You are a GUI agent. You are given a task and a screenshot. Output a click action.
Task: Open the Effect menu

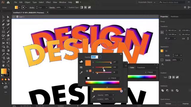tap(48, 2)
